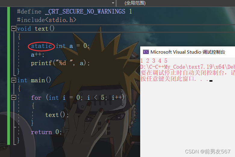This screenshot has width=235, height=157.
Task: Collapse the void text() function block
Action: 14,28
